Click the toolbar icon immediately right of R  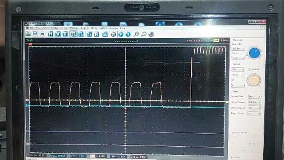pyautogui.click(x=105, y=34)
